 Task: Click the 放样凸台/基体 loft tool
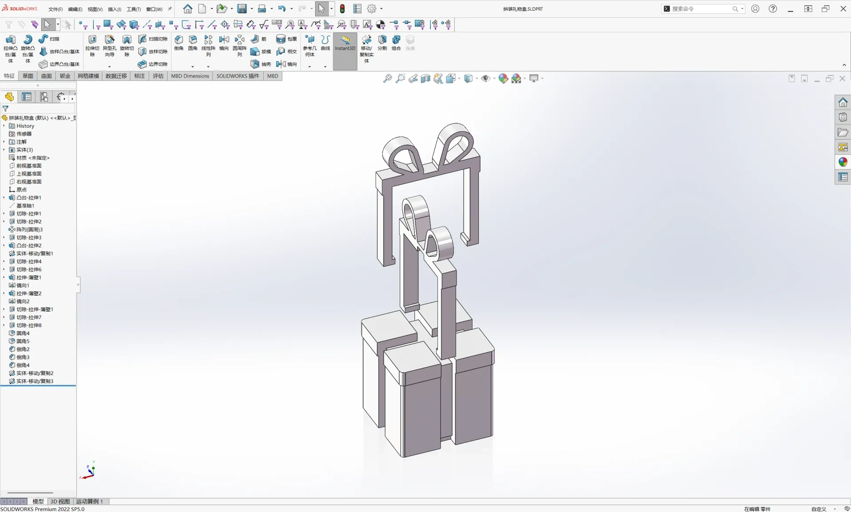click(x=59, y=51)
